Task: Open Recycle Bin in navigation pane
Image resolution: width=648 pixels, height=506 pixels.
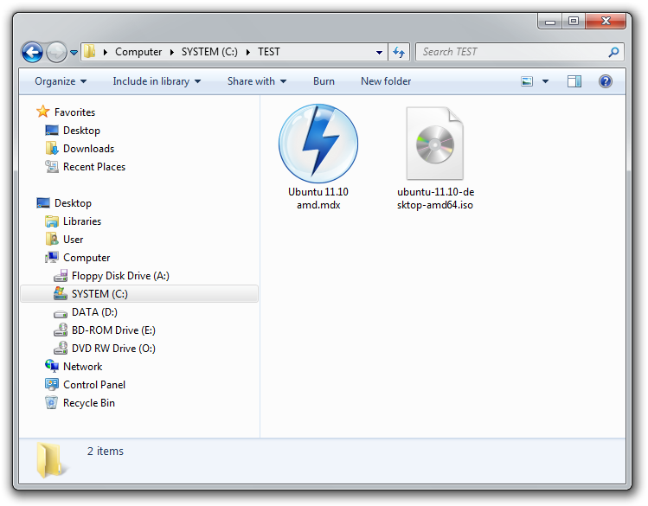Action: point(88,403)
